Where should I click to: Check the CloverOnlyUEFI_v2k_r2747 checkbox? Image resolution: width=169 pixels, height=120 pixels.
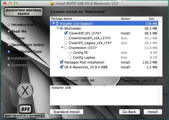pos(66,38)
